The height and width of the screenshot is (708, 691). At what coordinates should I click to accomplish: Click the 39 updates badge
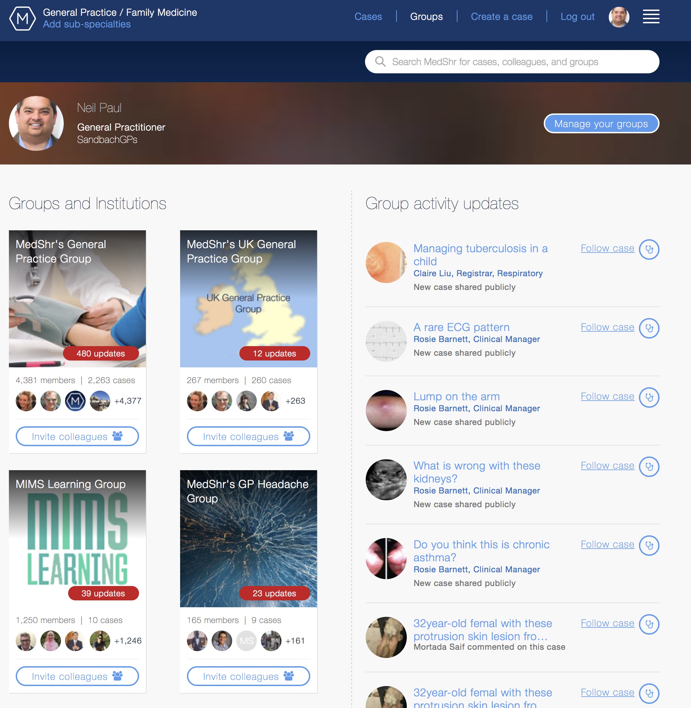click(x=103, y=593)
